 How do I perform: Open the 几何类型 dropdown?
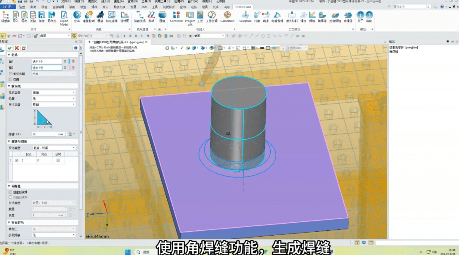[54, 92]
